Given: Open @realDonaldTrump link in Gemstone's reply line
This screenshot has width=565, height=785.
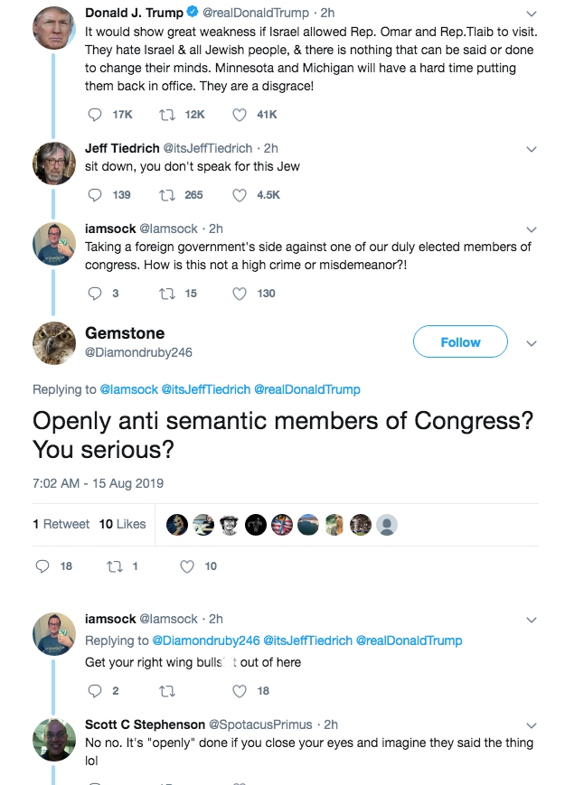Looking at the screenshot, I should pyautogui.click(x=307, y=389).
